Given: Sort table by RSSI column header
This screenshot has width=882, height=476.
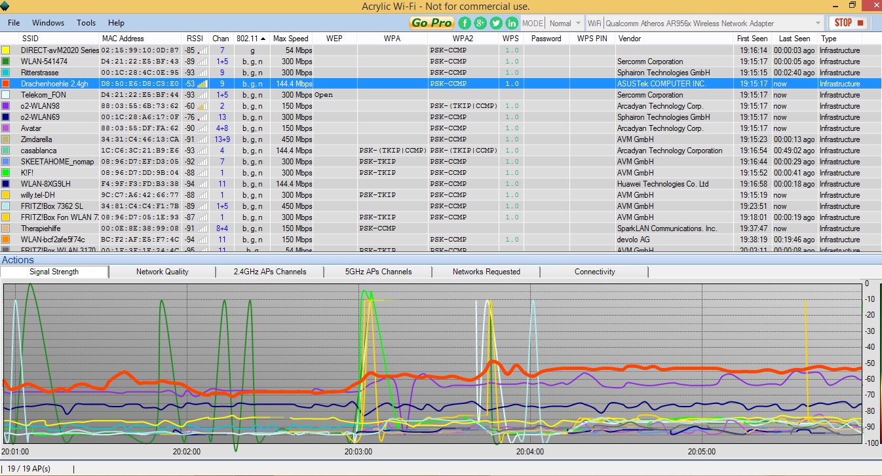Looking at the screenshot, I should tap(195, 39).
